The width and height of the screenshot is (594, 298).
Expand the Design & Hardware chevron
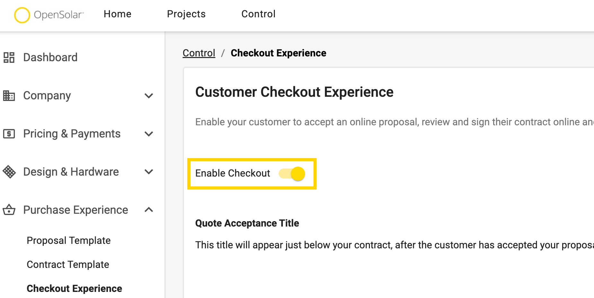coord(149,172)
